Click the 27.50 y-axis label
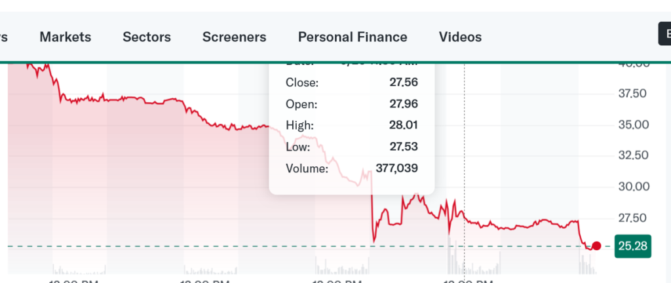 [632, 217]
